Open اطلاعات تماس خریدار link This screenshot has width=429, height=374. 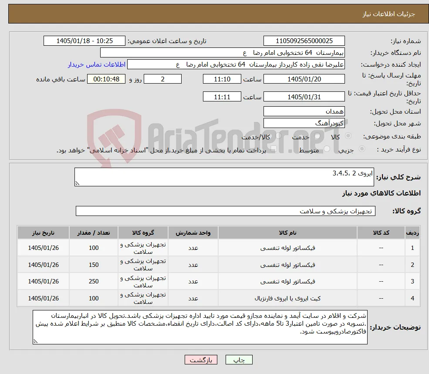tap(97, 64)
